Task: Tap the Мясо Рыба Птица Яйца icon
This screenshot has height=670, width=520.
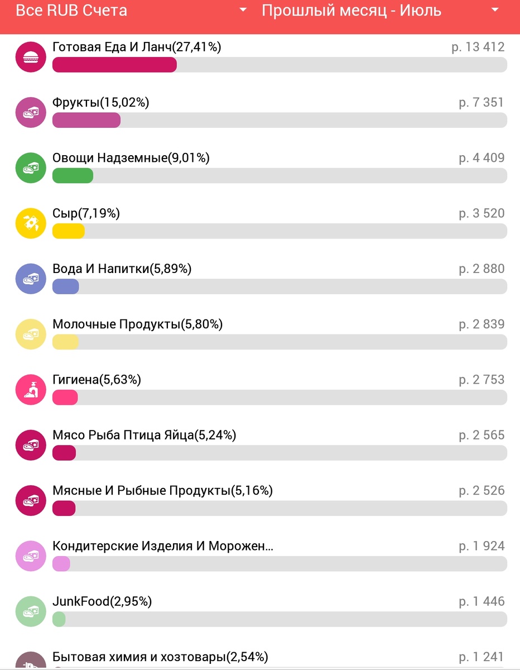Action: pyautogui.click(x=30, y=444)
